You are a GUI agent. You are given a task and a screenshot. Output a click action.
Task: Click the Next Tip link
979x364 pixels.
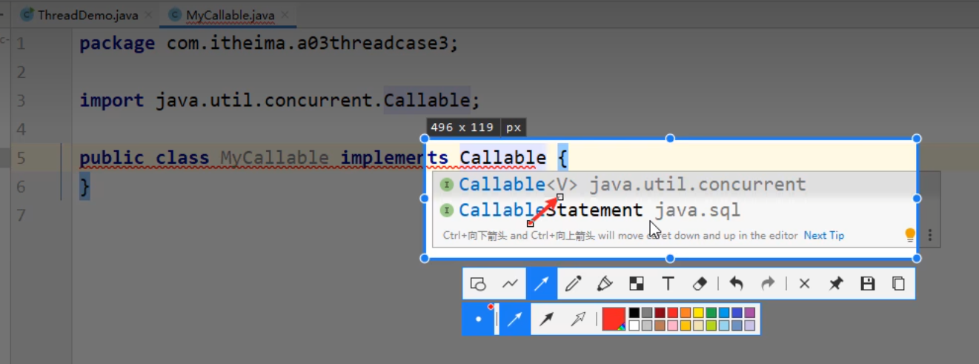pos(823,236)
